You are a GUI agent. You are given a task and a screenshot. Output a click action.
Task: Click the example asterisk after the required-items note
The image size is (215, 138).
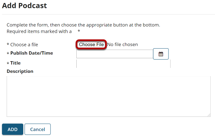pos(79,31)
